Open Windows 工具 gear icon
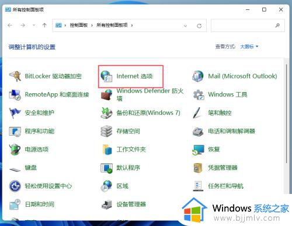This screenshot has width=292, height=226. pyautogui.click(x=198, y=94)
